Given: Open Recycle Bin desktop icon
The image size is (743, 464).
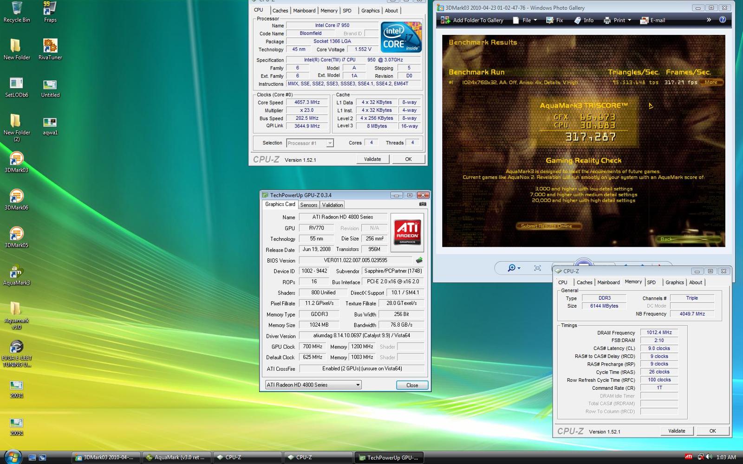Looking at the screenshot, I should pos(17,12).
